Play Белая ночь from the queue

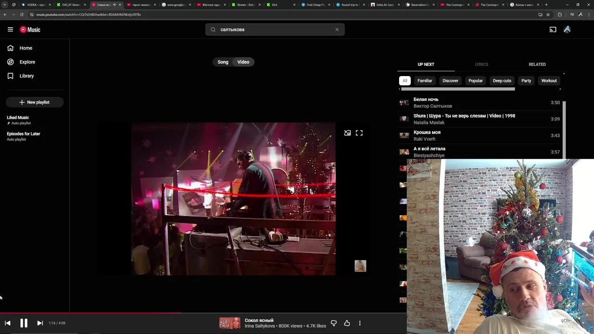click(480, 103)
